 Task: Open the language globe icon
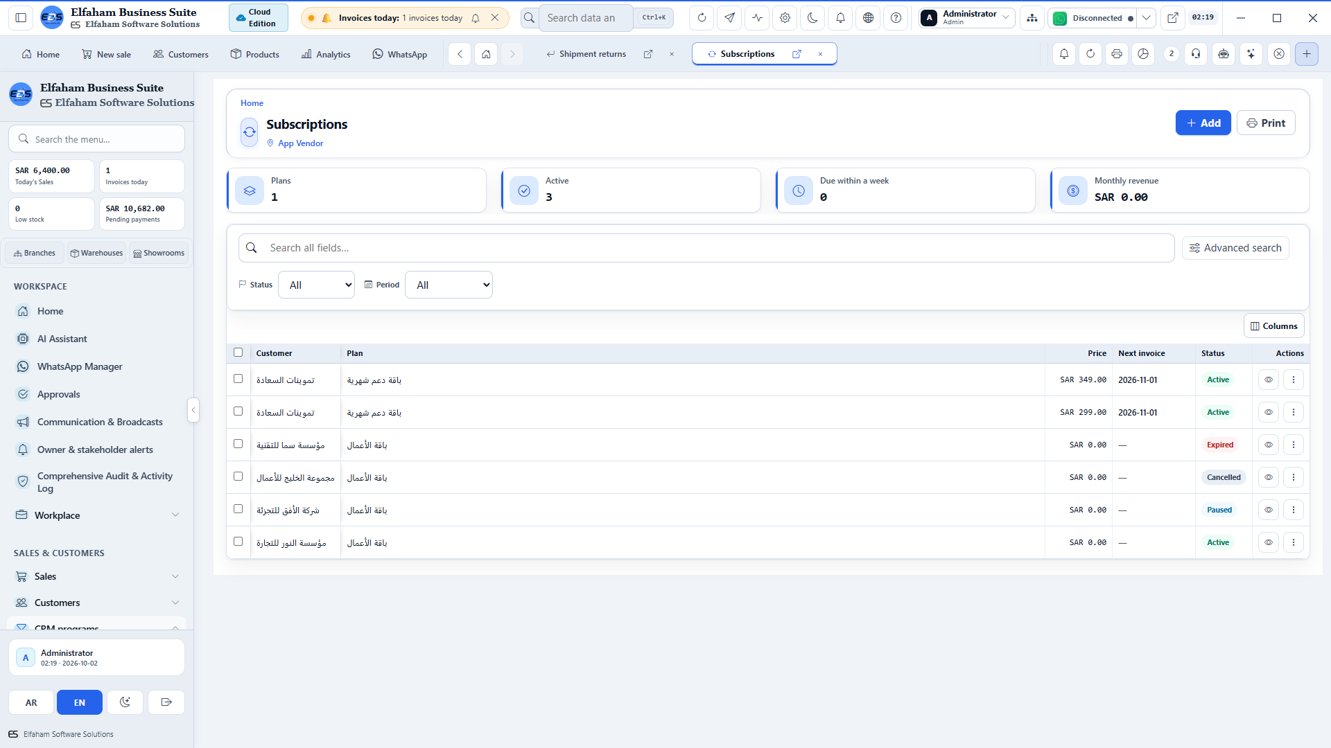(868, 18)
